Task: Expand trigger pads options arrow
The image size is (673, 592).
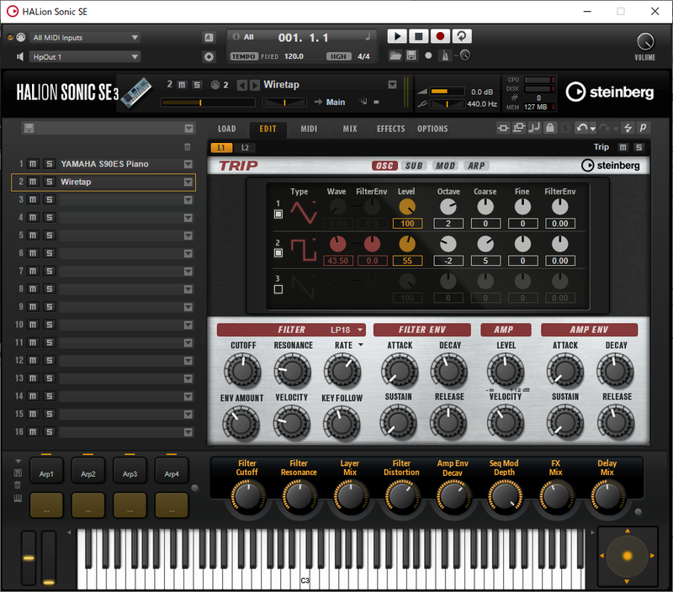Action: coord(18,461)
